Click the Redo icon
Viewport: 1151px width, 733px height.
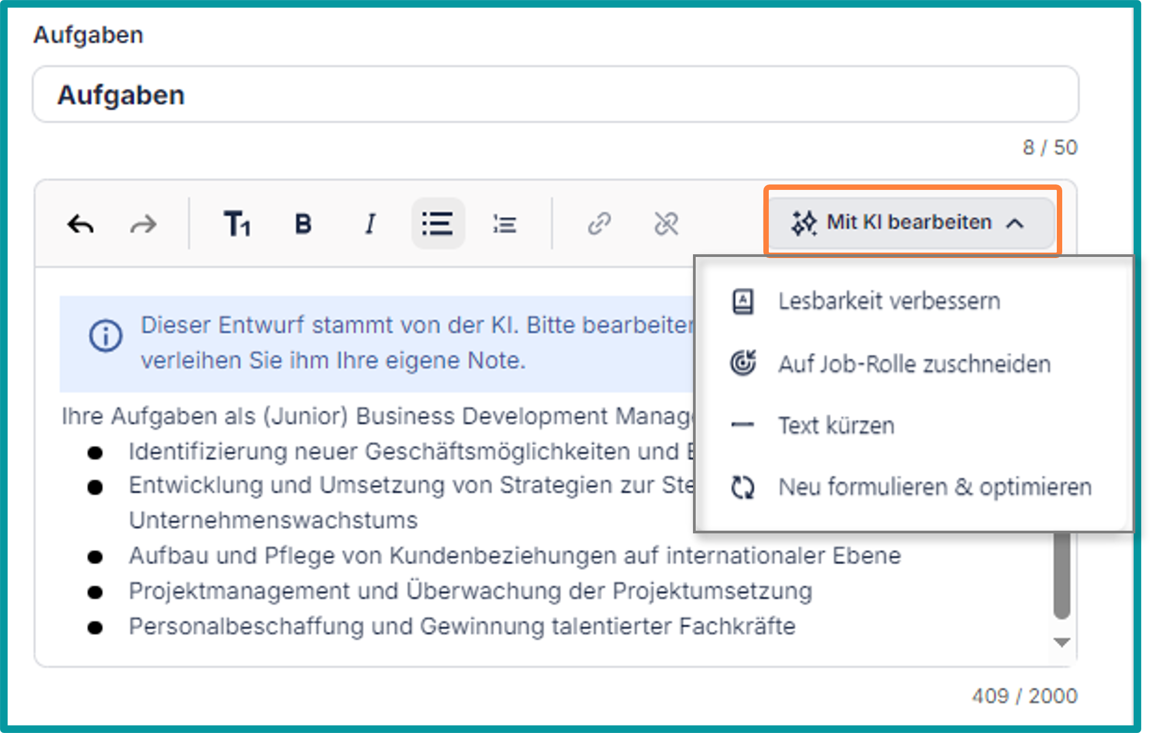[x=142, y=223]
